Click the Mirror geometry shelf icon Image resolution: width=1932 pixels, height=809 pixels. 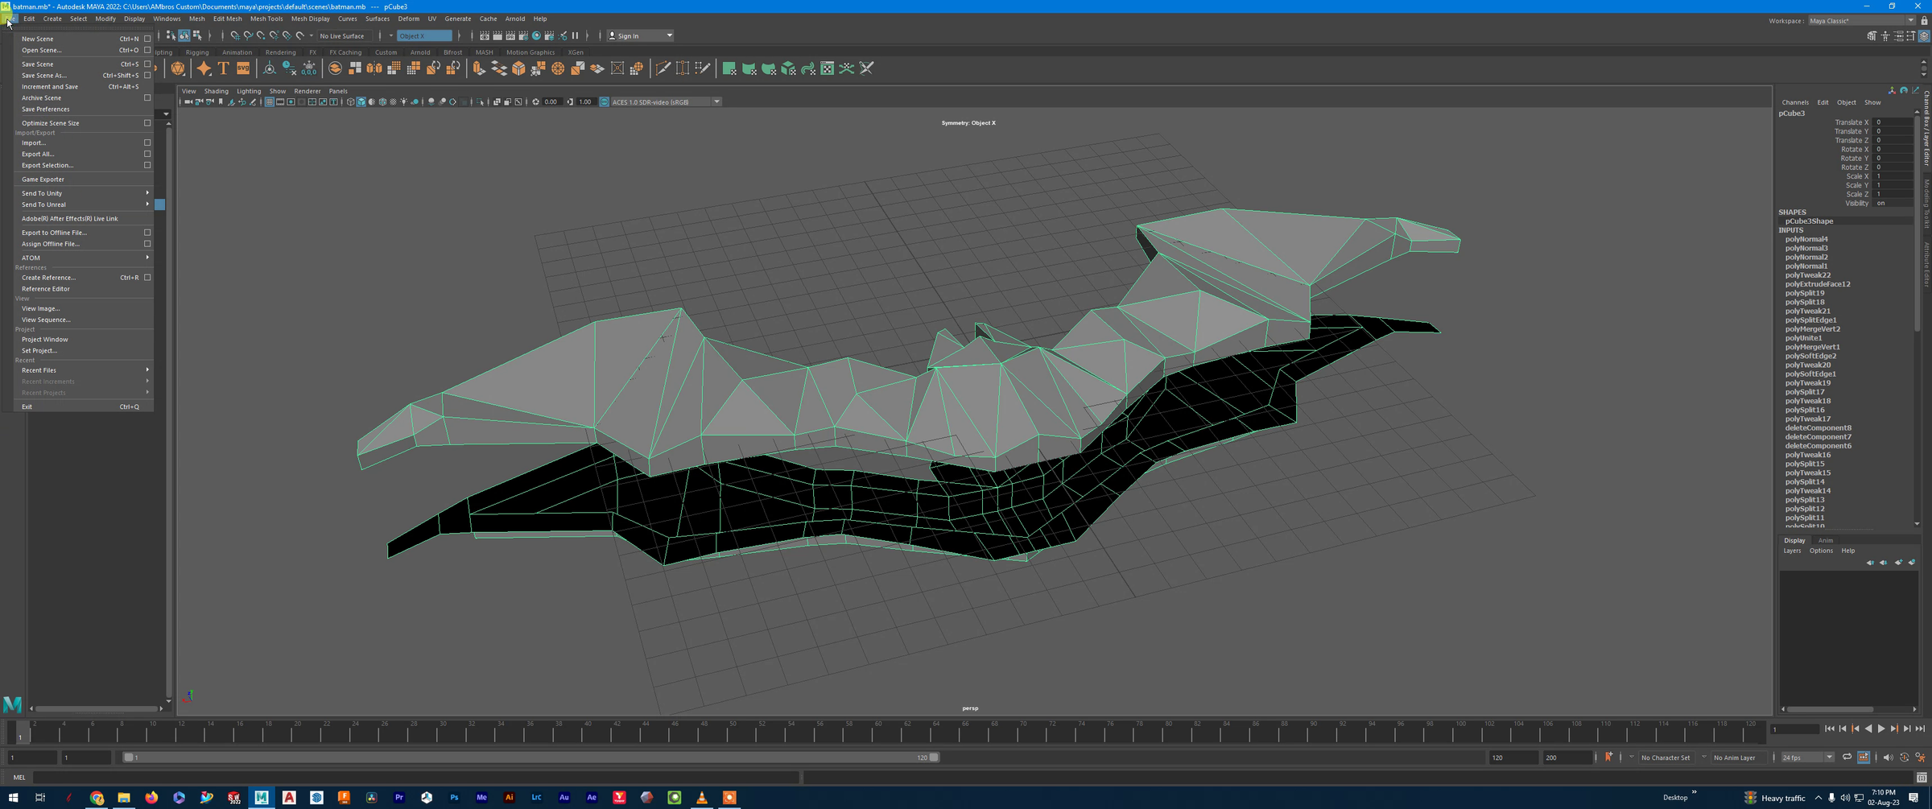374,68
